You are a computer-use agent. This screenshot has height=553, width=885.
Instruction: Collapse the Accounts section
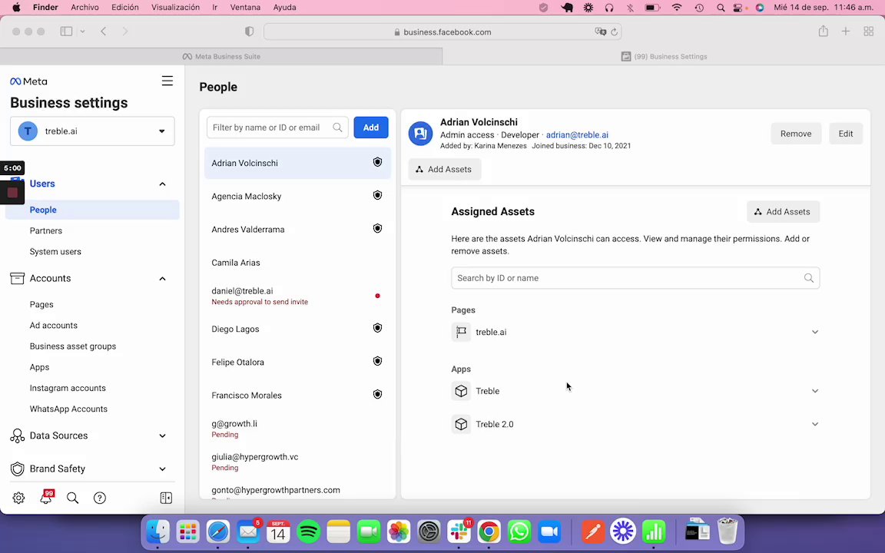(x=163, y=279)
